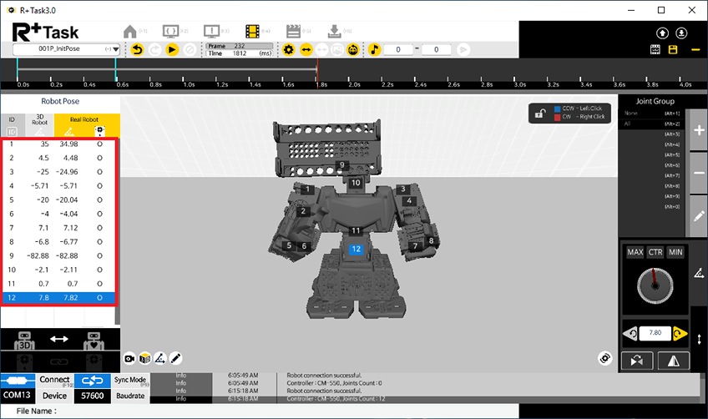
Task: Open the COM13 port selector
Action: (18, 396)
